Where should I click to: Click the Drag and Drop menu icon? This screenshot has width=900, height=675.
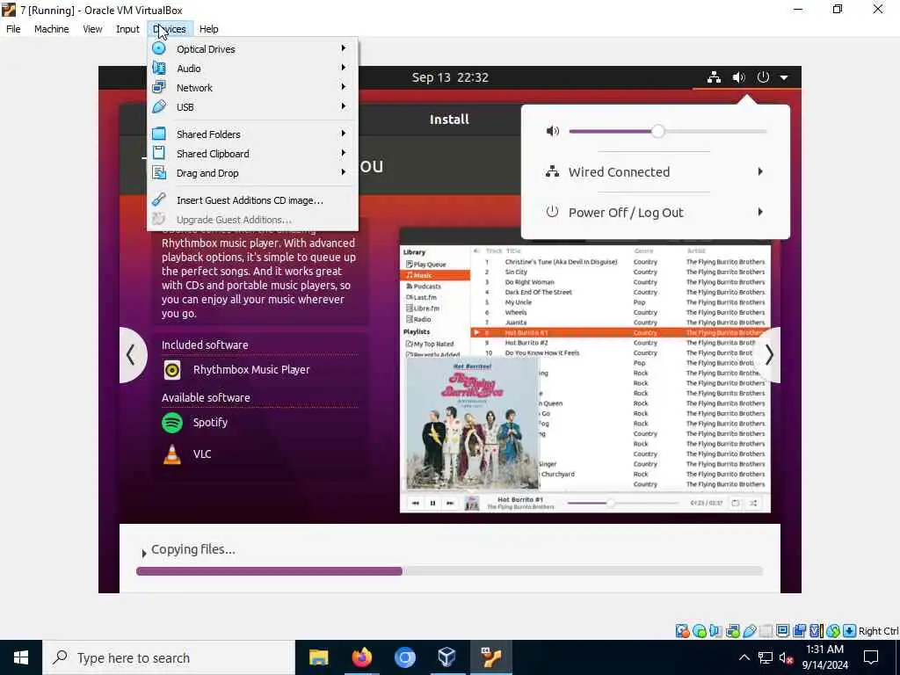159,173
